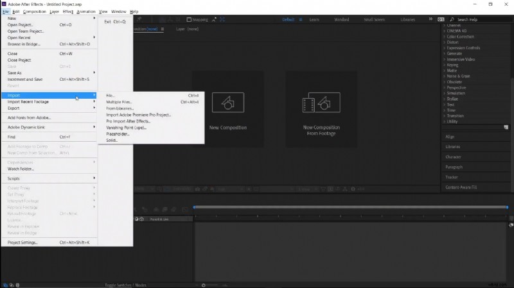
Task: Open workspace overflow double-arrow
Action: (x=430, y=19)
